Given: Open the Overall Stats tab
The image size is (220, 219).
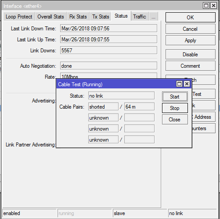Looking at the screenshot, I should click(x=50, y=17).
